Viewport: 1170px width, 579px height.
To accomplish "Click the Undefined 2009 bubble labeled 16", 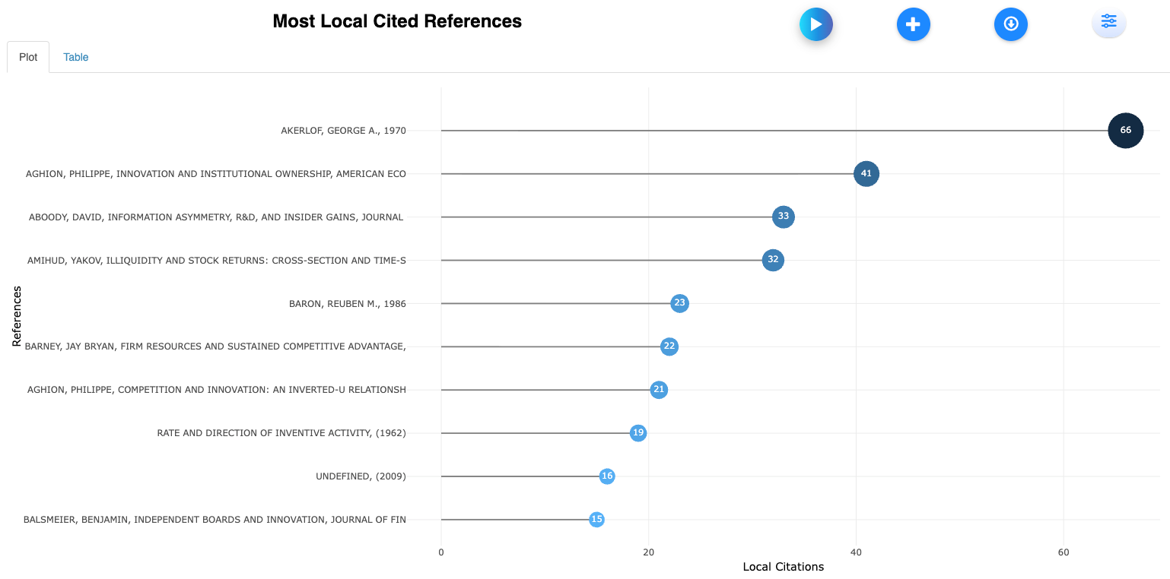I will click(x=606, y=476).
